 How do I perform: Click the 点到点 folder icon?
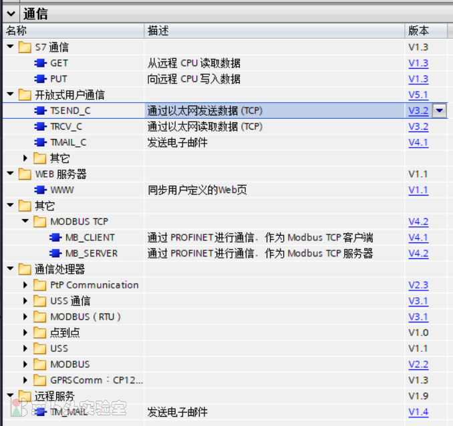point(40,333)
